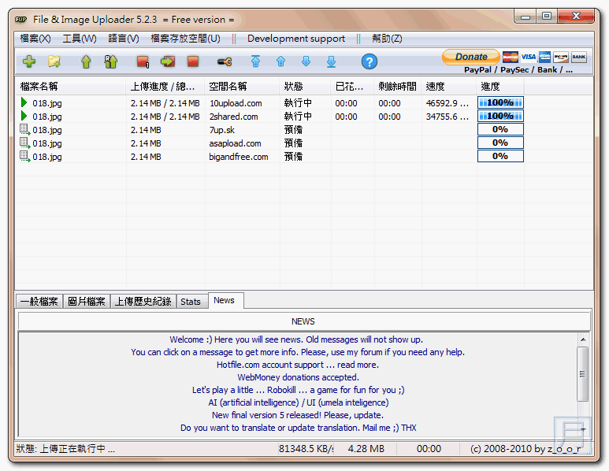The width and height of the screenshot is (609, 471).
Task: Open the 檔案存放空間(U) menu
Action: pyautogui.click(x=186, y=39)
